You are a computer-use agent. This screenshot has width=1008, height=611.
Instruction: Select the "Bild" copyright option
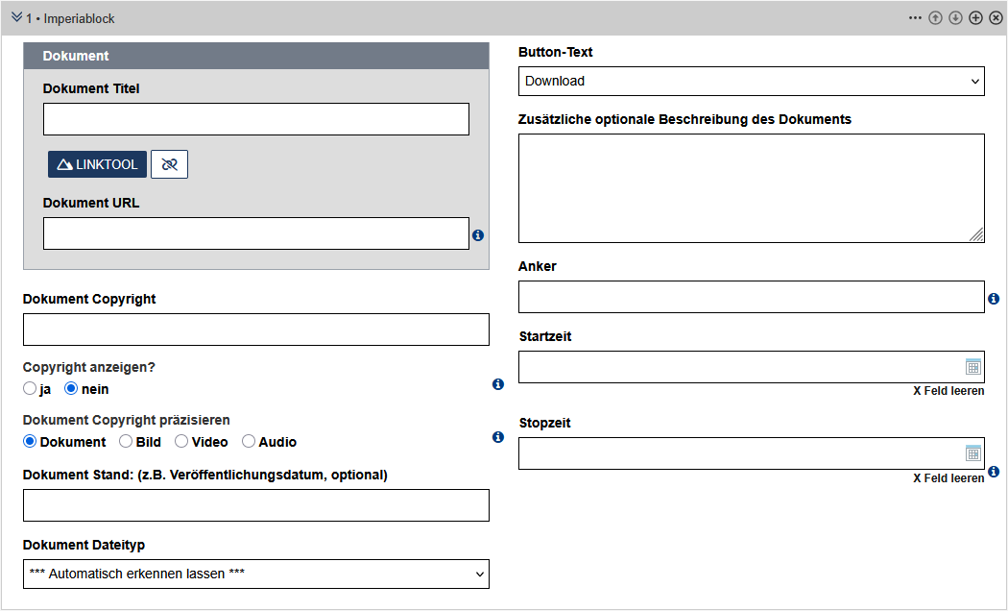point(125,440)
